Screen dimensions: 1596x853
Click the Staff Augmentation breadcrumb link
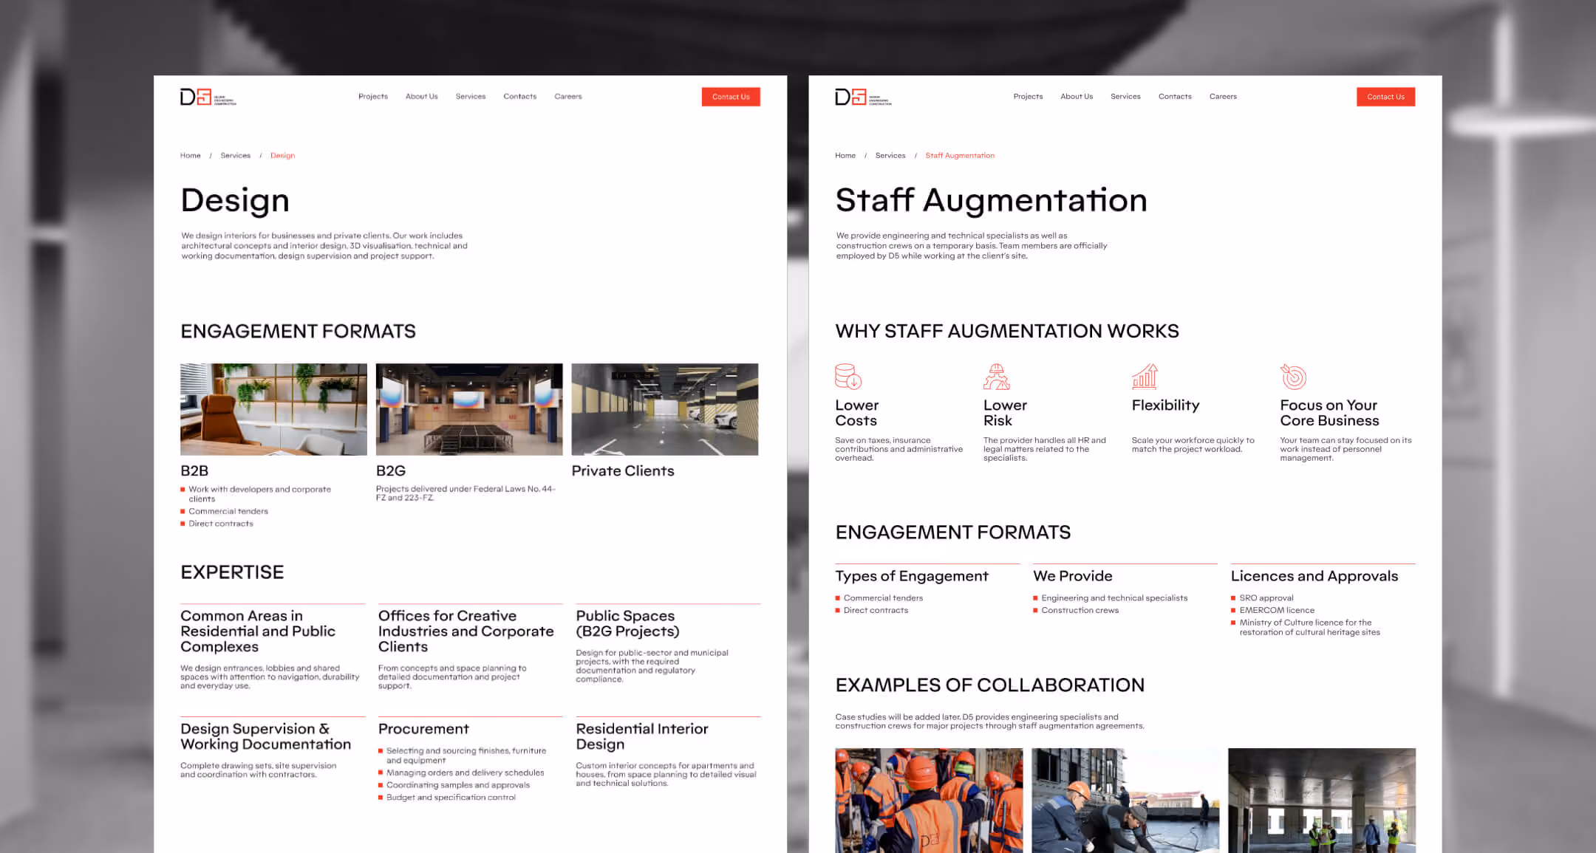(960, 156)
